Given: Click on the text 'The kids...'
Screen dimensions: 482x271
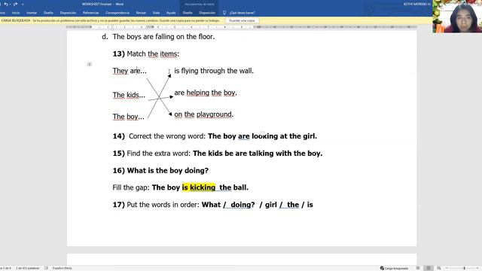Looking at the screenshot, I should (129, 95).
